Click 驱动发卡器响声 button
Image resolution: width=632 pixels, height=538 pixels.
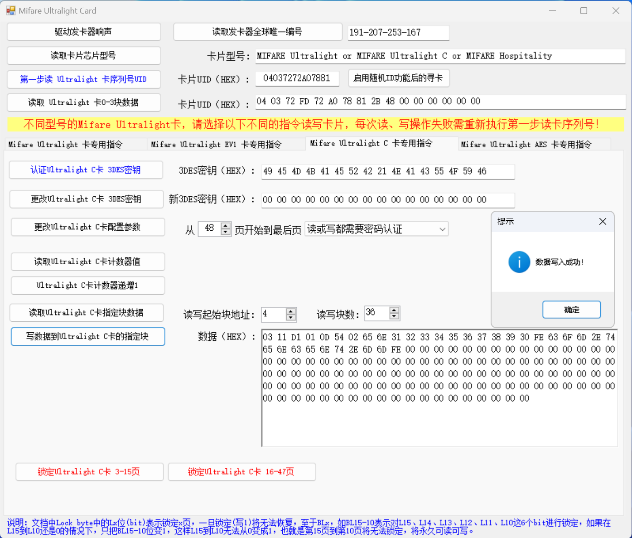pos(84,32)
